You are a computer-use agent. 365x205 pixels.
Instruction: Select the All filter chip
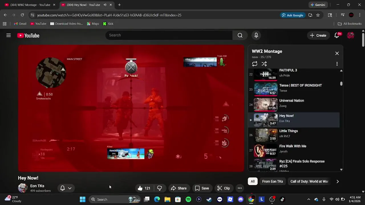pyautogui.click(x=253, y=181)
